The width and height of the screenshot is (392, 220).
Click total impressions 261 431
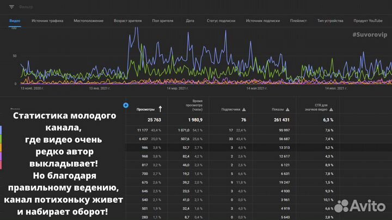tap(282, 120)
